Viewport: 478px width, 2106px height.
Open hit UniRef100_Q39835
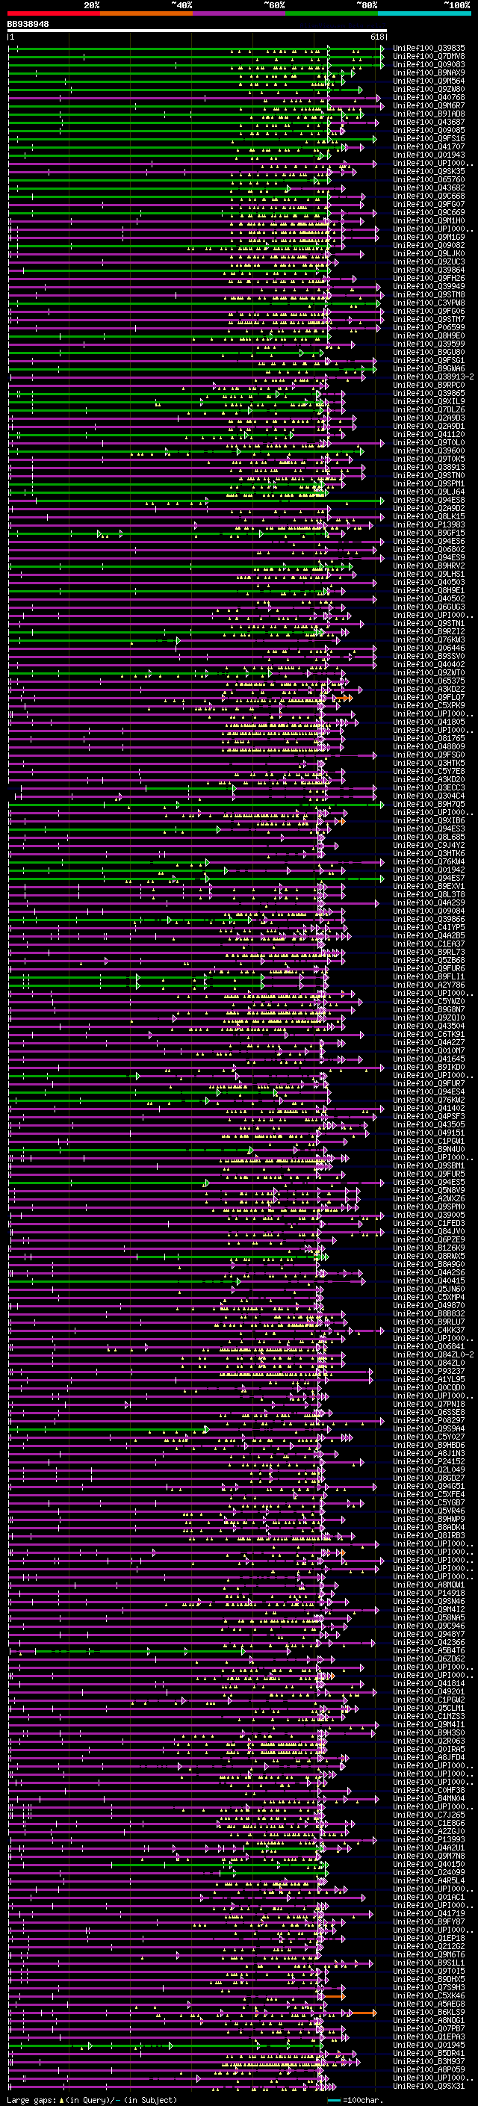[x=429, y=49]
